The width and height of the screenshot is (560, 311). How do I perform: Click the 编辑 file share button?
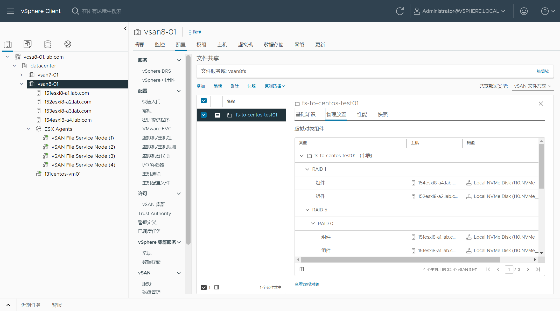(218, 86)
